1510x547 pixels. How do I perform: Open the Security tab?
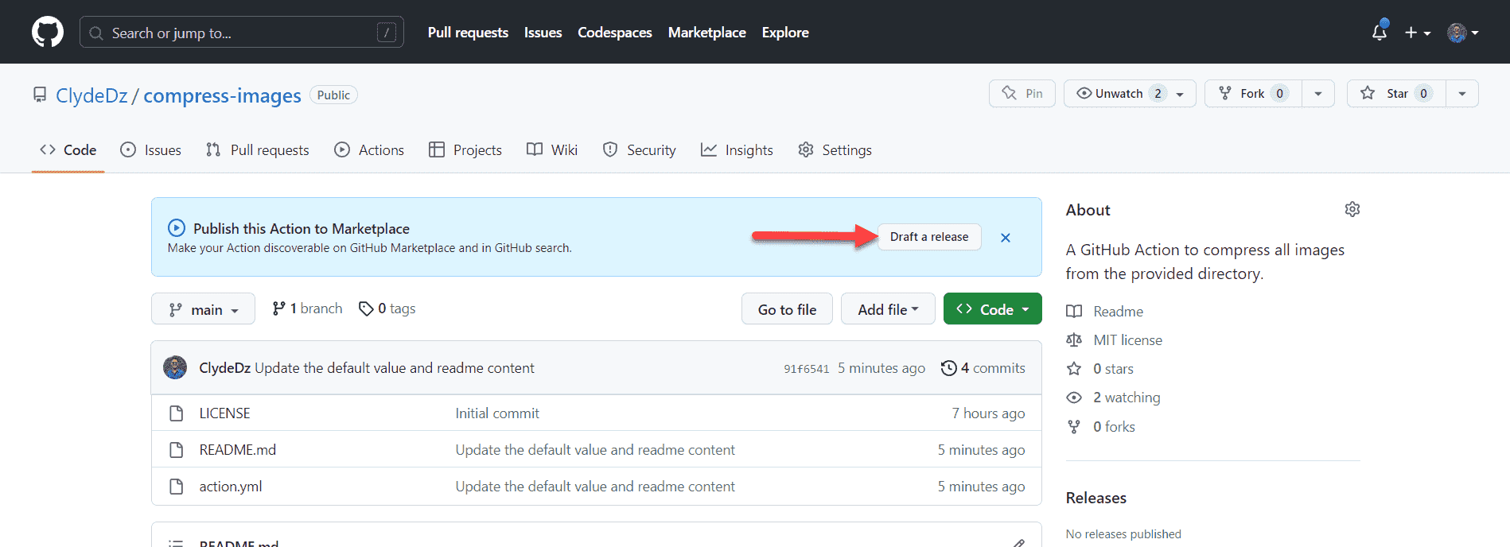(x=640, y=150)
